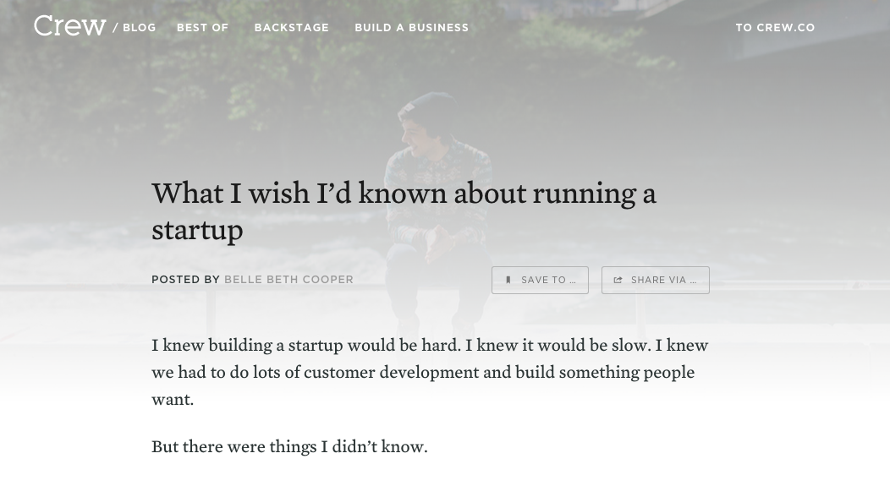Viewport: 890px width, 497px height.
Task: Share the article with the SHARE VIA button
Action: click(656, 280)
